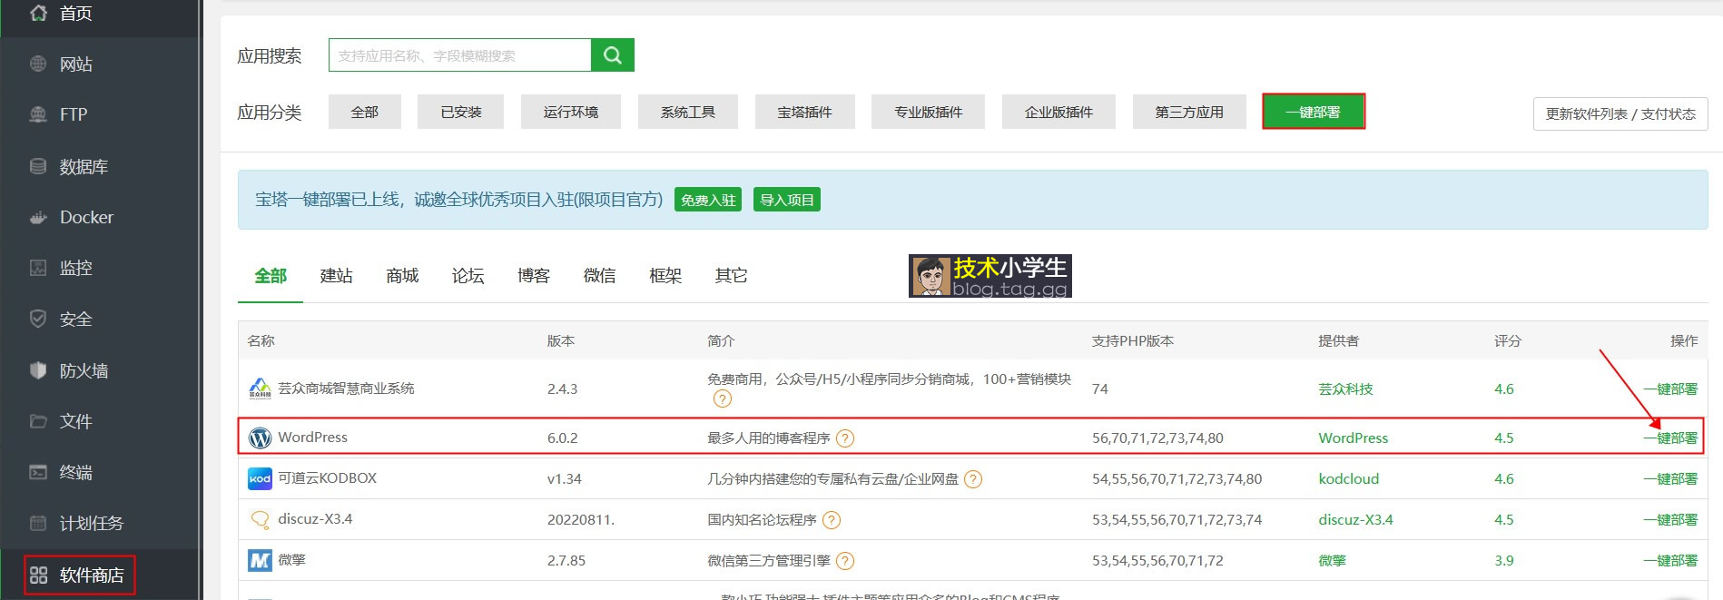This screenshot has height=600, width=1723.
Task: Click help icon beside discuz description
Action: click(832, 520)
